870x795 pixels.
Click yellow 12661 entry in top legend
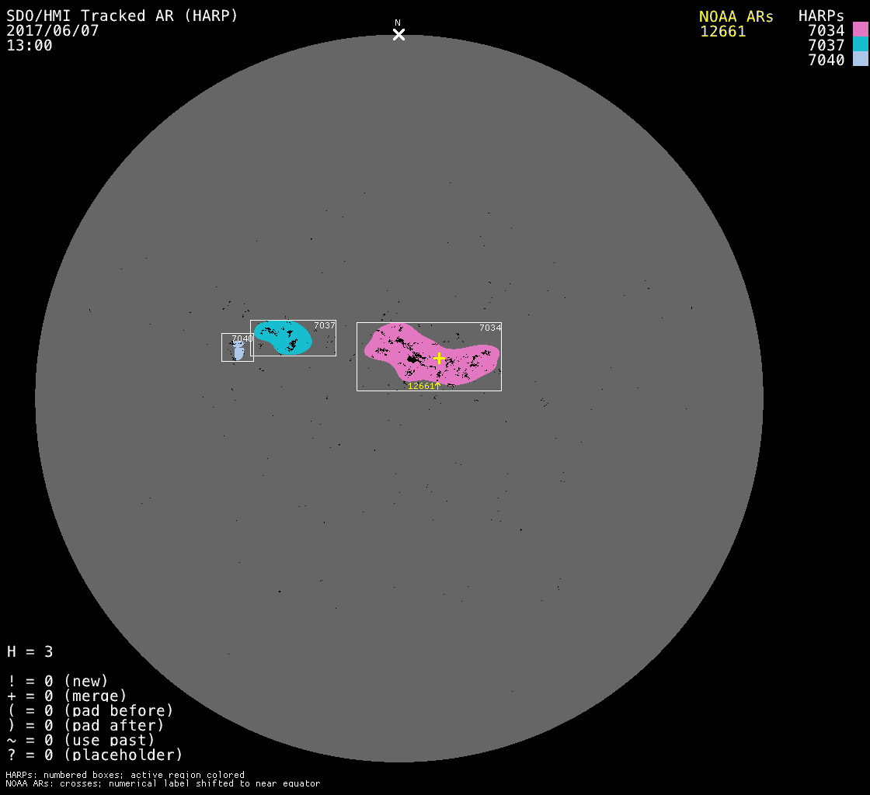click(722, 31)
